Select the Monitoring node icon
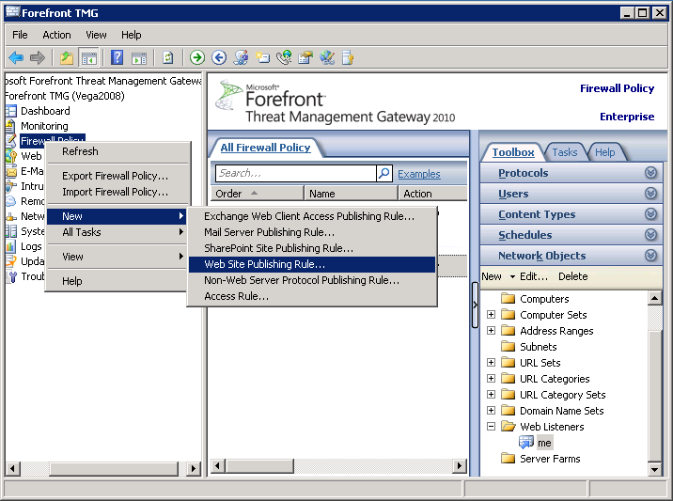The width and height of the screenshot is (673, 501). pyautogui.click(x=11, y=126)
